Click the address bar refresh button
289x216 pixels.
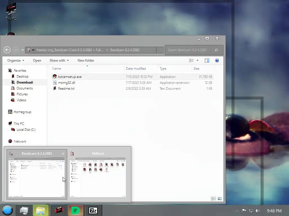pyautogui.click(x=160, y=50)
